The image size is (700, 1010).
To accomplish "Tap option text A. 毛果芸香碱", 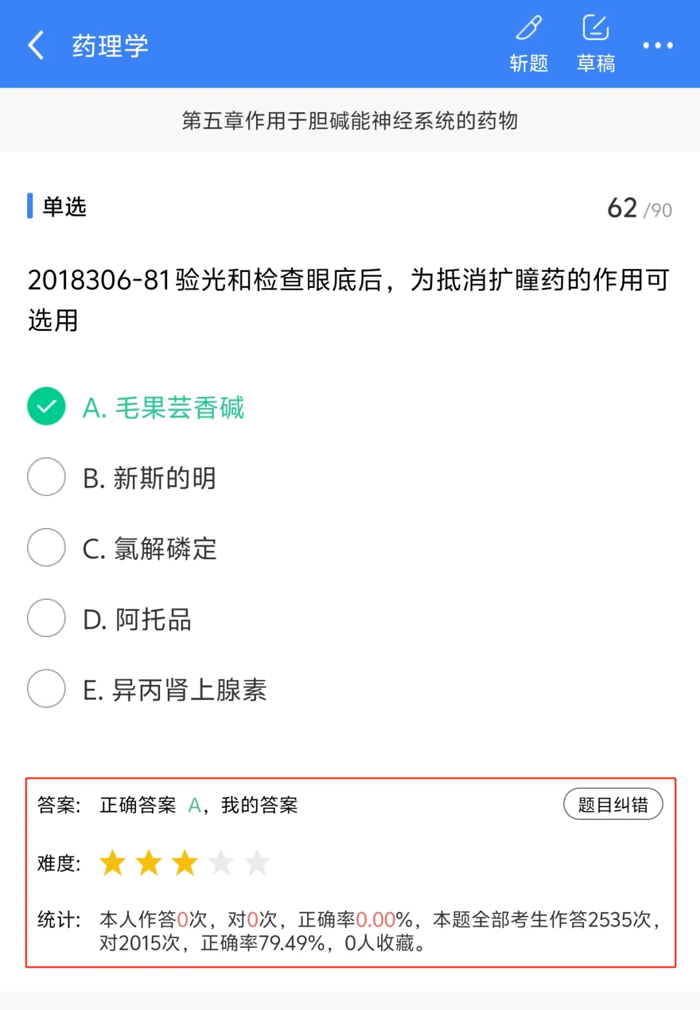I will (163, 408).
